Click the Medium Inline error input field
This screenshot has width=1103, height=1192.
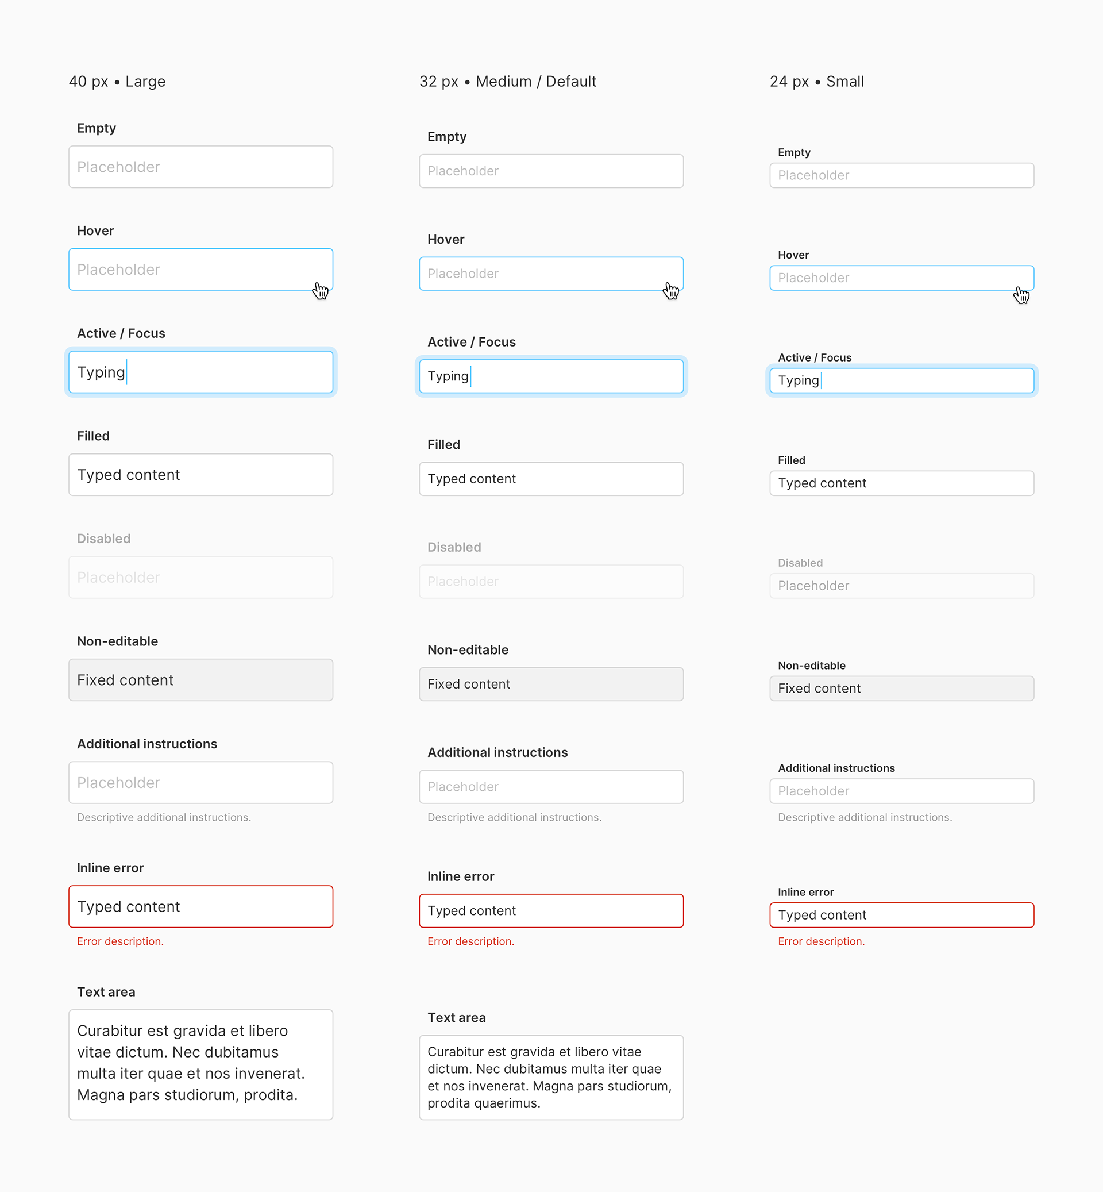pos(551,911)
